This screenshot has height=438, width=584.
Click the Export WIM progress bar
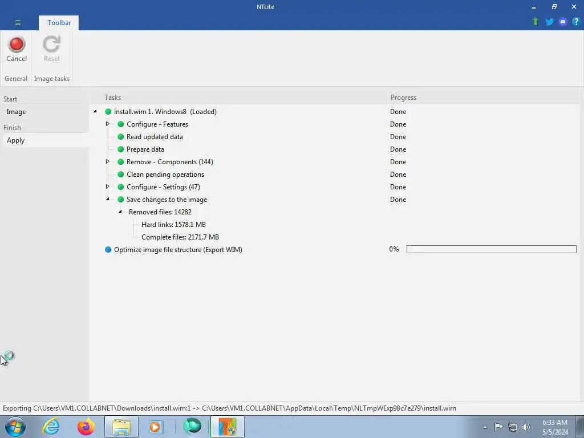click(491, 249)
